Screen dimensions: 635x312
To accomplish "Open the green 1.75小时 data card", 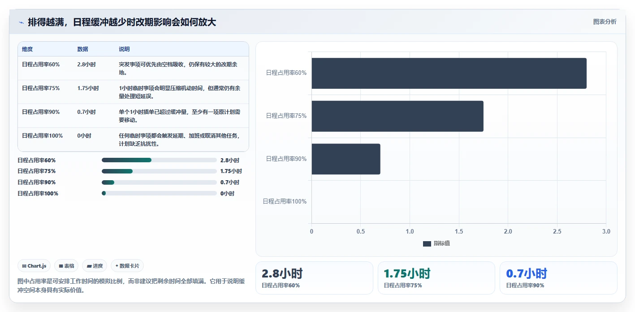I will 436,278.
